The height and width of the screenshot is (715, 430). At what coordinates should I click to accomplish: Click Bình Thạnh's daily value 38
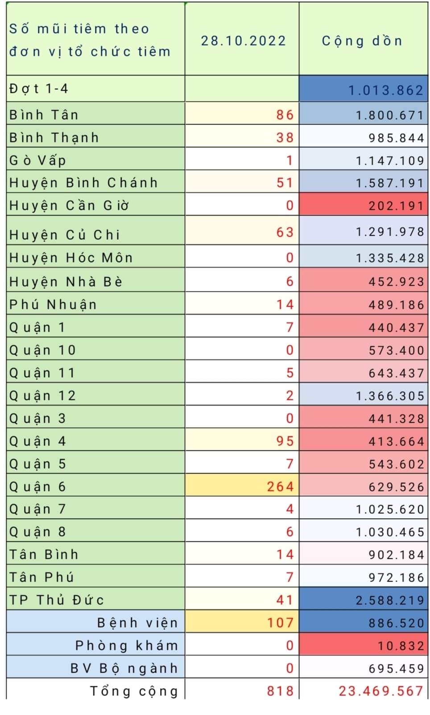(285, 137)
